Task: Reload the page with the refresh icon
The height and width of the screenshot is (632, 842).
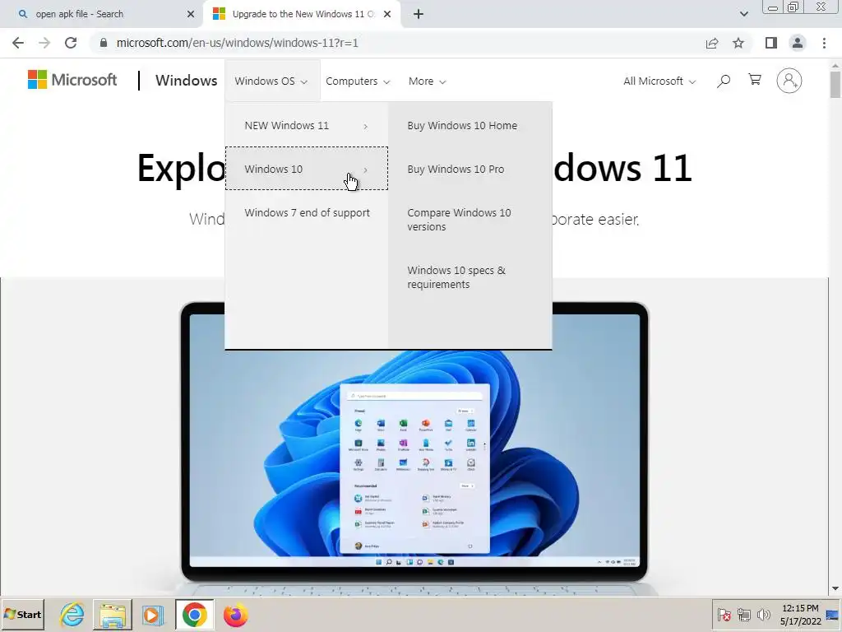Action: click(x=71, y=43)
